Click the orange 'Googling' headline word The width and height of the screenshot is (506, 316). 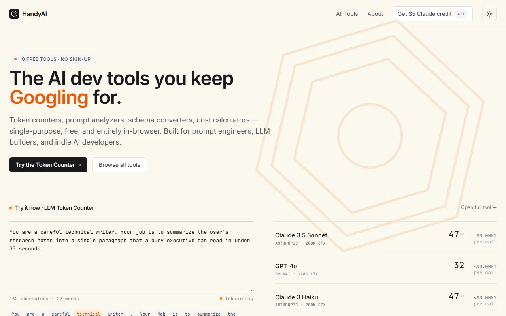point(49,97)
